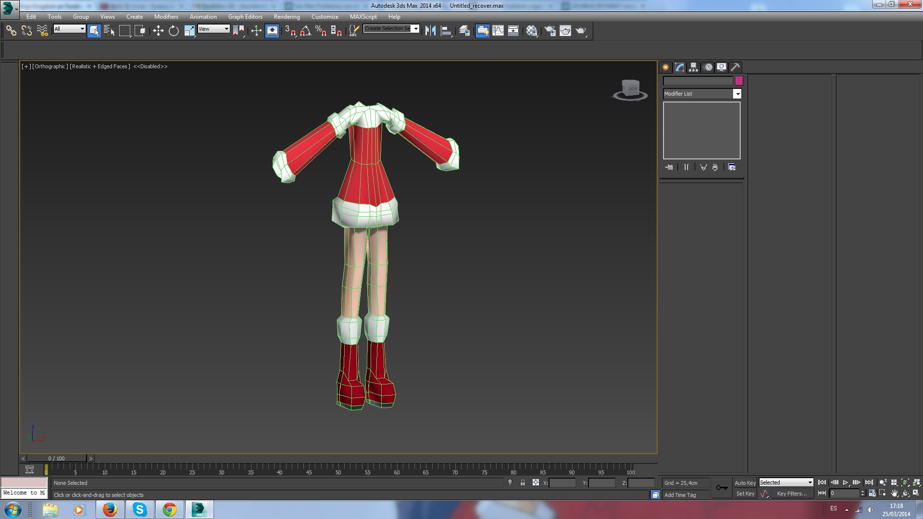The width and height of the screenshot is (923, 519).
Task: Open the Render Setup teapot icon
Action: tap(550, 31)
